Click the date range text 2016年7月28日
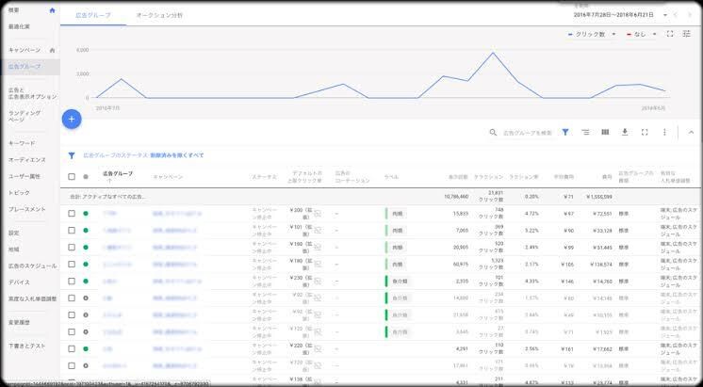The height and width of the screenshot is (387, 703). pos(593,15)
